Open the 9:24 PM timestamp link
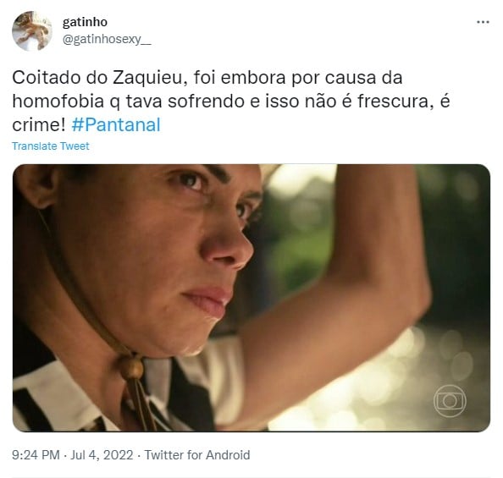 (36, 455)
